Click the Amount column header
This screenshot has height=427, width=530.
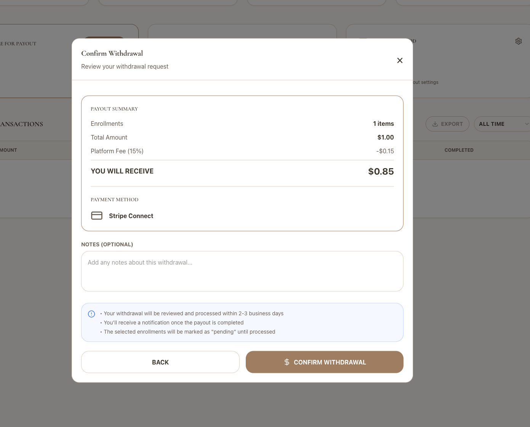pos(8,150)
